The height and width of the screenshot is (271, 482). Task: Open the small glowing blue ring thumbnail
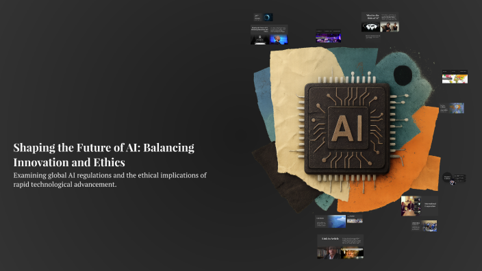point(263,17)
